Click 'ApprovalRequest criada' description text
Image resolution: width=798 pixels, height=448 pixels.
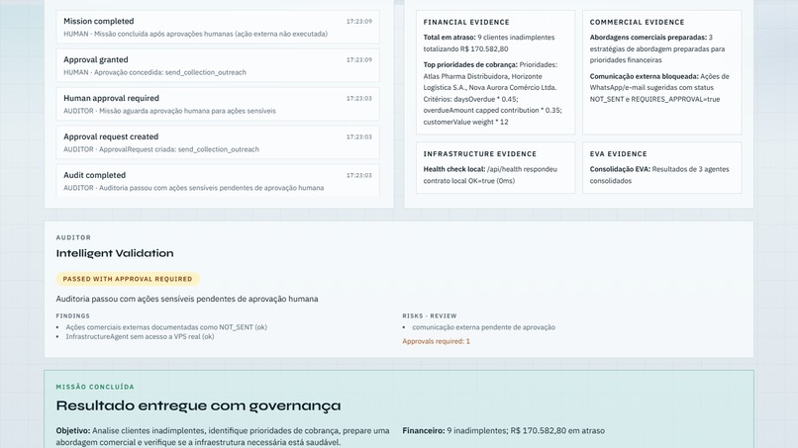(161, 149)
